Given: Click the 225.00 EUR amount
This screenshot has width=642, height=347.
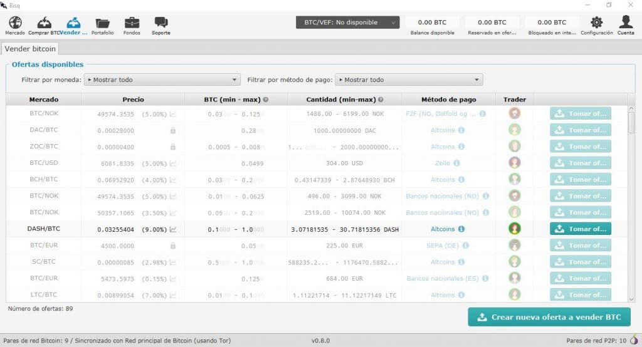Looking at the screenshot, I should (x=344, y=246).
